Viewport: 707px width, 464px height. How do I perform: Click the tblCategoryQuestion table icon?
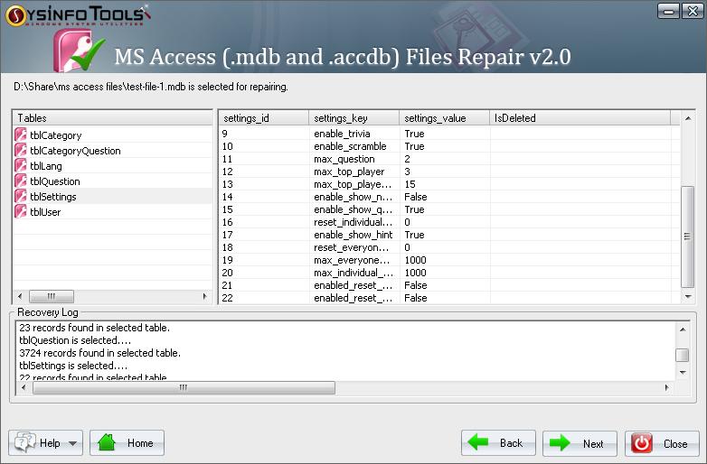pyautogui.click(x=21, y=151)
